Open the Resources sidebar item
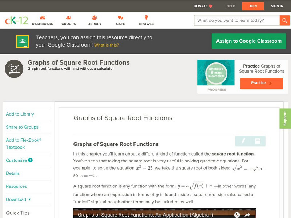This screenshot has width=291, height=218. pos(16,186)
